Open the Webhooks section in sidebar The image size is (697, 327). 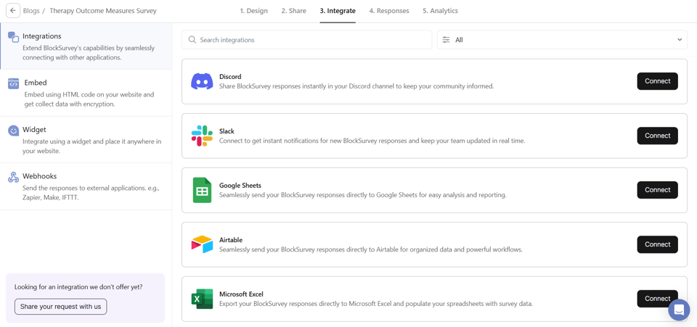[86, 186]
